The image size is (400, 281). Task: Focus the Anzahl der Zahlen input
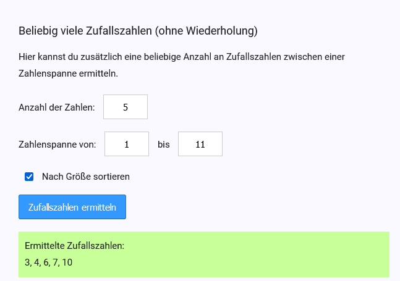pyautogui.click(x=126, y=107)
